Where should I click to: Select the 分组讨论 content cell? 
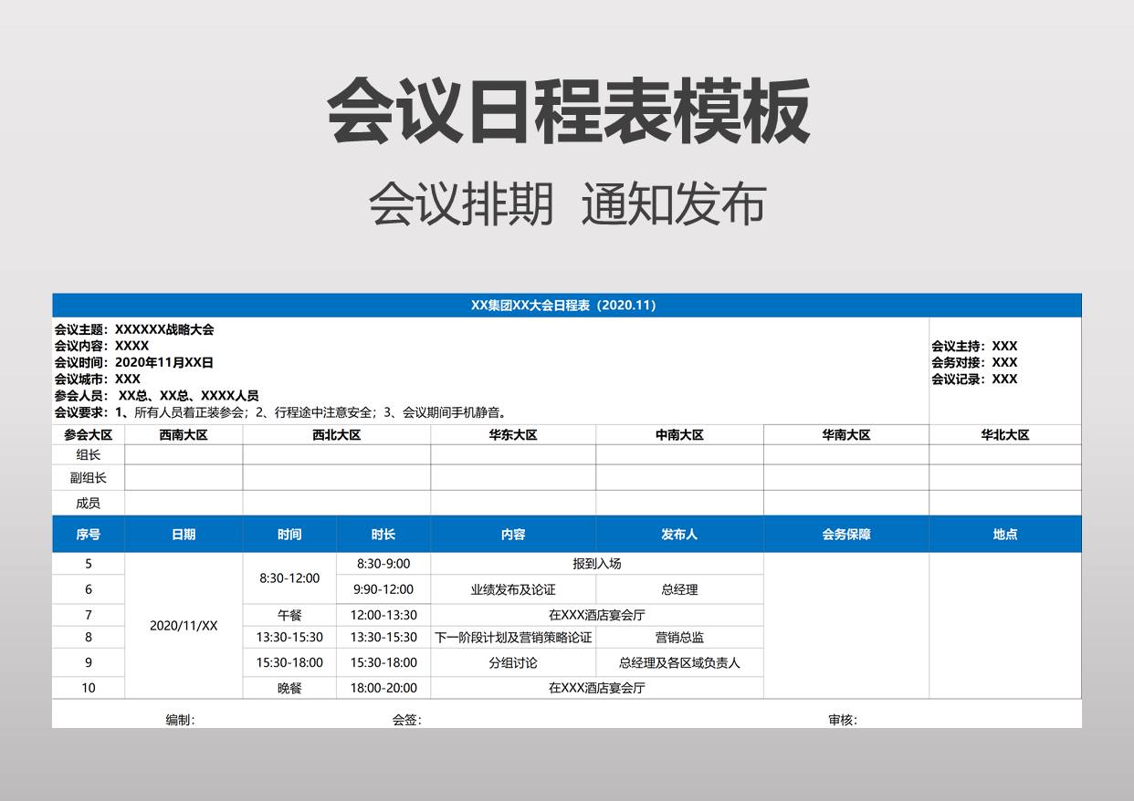click(x=513, y=662)
